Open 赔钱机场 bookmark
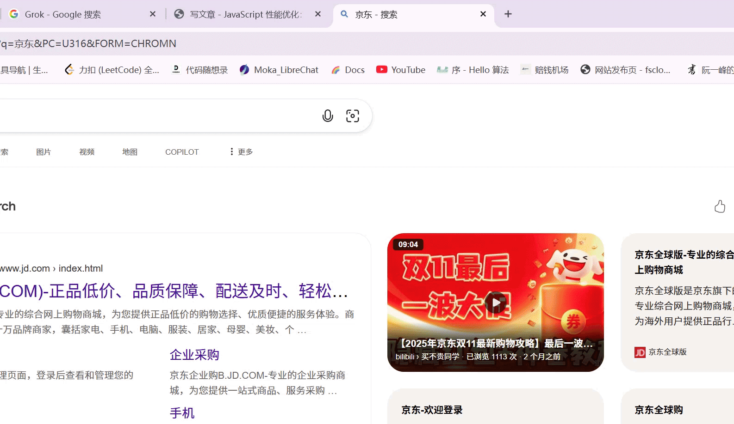 point(545,70)
